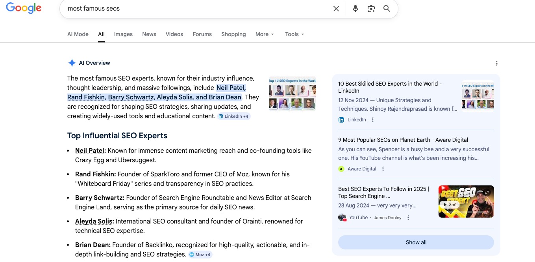Viewport: 535px width, 262px height.
Task: Start voice search with microphone icon
Action: 355,9
